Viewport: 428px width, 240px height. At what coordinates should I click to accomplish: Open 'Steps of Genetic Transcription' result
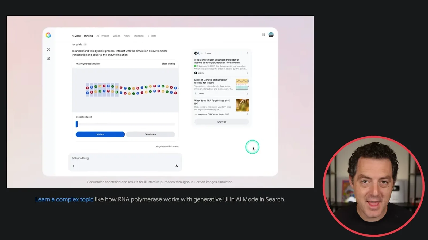point(211,81)
